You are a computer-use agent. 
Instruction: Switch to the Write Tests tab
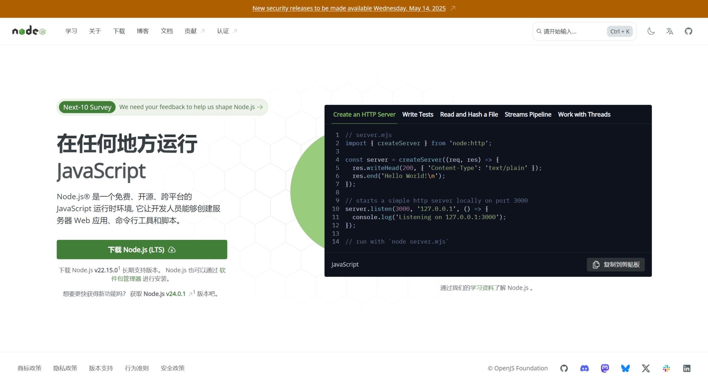tap(417, 115)
